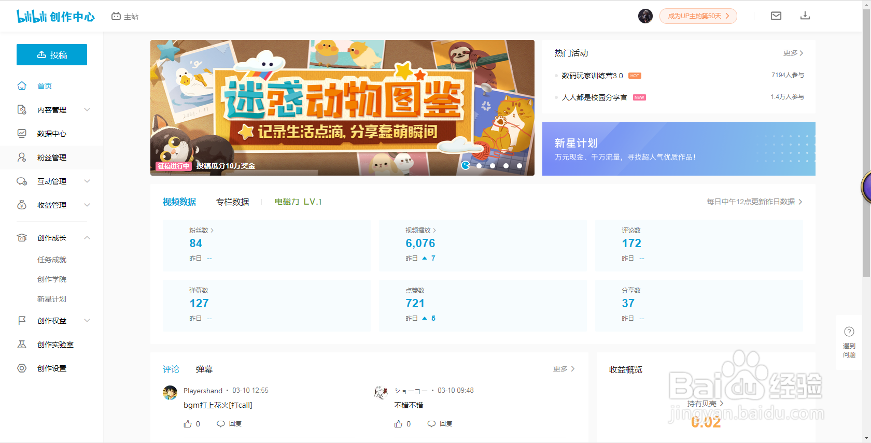Open 创作学院 submenu item
The image size is (871, 443).
point(52,279)
